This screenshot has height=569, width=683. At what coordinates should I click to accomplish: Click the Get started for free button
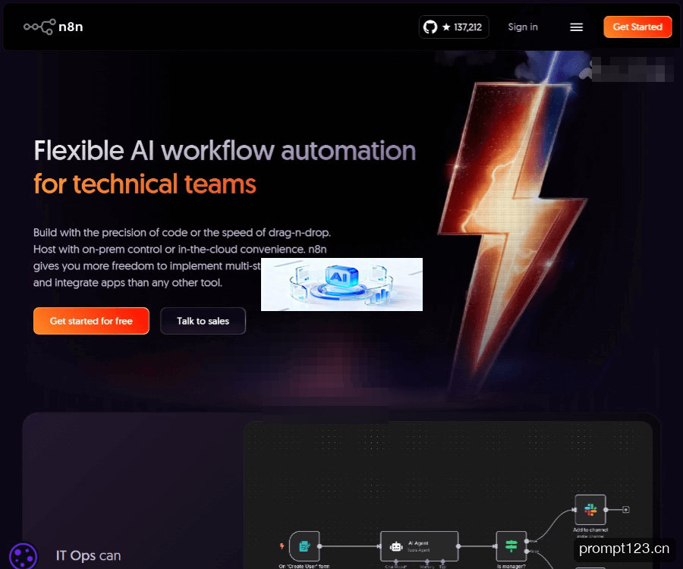[x=91, y=321]
